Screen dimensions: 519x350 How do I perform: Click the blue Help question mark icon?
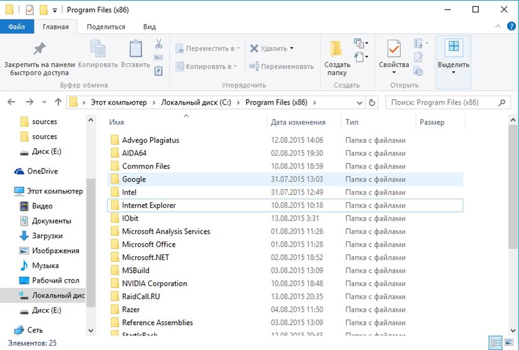point(511,26)
